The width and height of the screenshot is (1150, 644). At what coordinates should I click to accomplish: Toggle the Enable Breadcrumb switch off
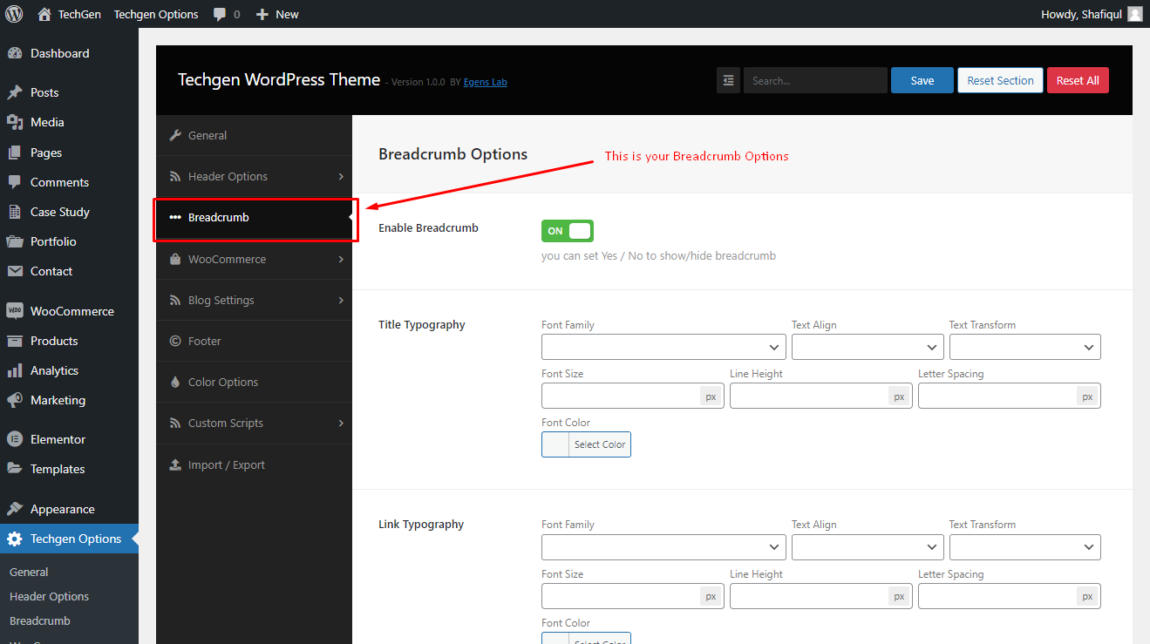pyautogui.click(x=567, y=231)
